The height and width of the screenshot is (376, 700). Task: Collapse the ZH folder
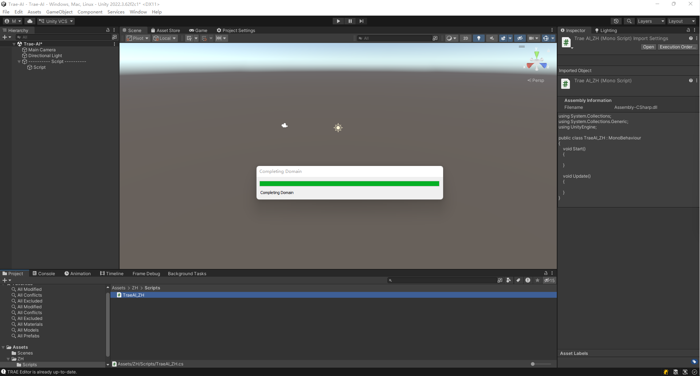pos(8,359)
